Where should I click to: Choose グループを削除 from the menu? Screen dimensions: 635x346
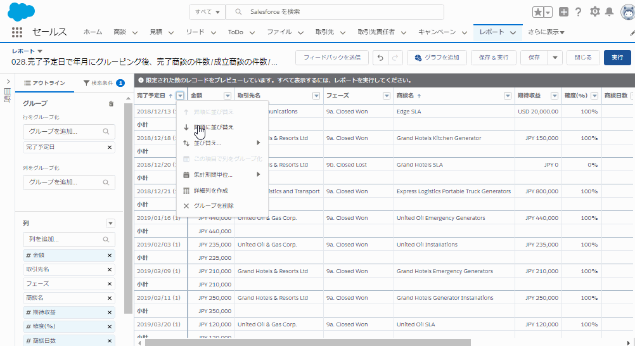tap(222, 206)
